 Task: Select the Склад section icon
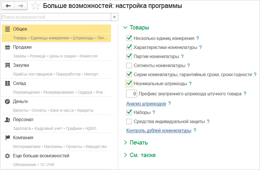(8, 83)
